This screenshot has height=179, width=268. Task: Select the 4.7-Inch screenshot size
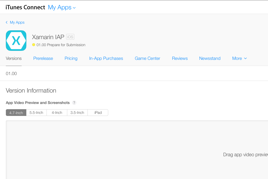[16, 112]
